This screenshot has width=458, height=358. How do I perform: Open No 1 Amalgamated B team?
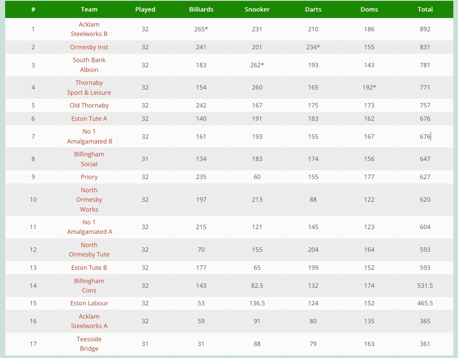(x=89, y=137)
